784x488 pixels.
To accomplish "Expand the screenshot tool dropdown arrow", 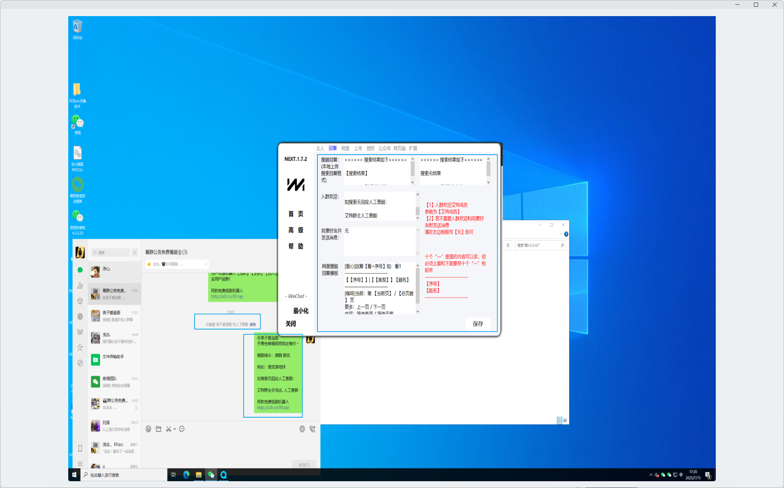I will [x=175, y=429].
